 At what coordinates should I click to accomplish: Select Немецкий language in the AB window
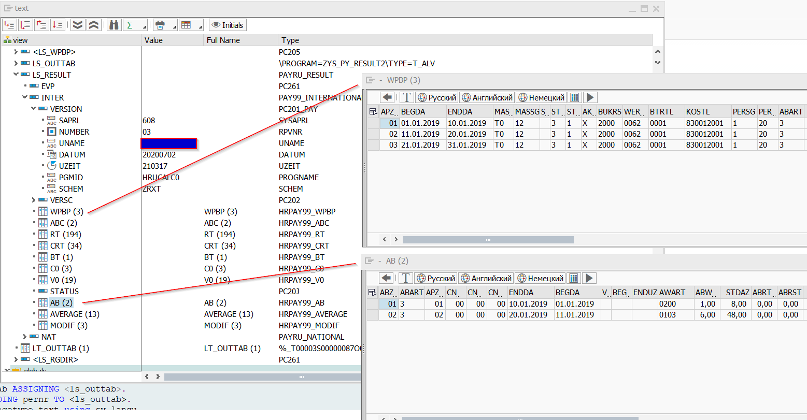tap(540, 278)
